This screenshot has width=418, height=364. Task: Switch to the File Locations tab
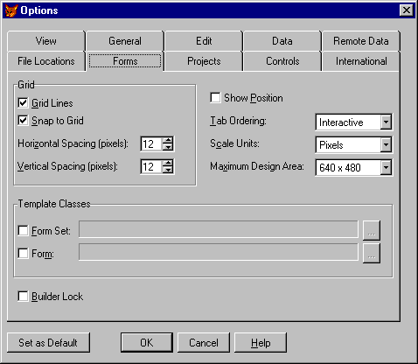coord(46,61)
